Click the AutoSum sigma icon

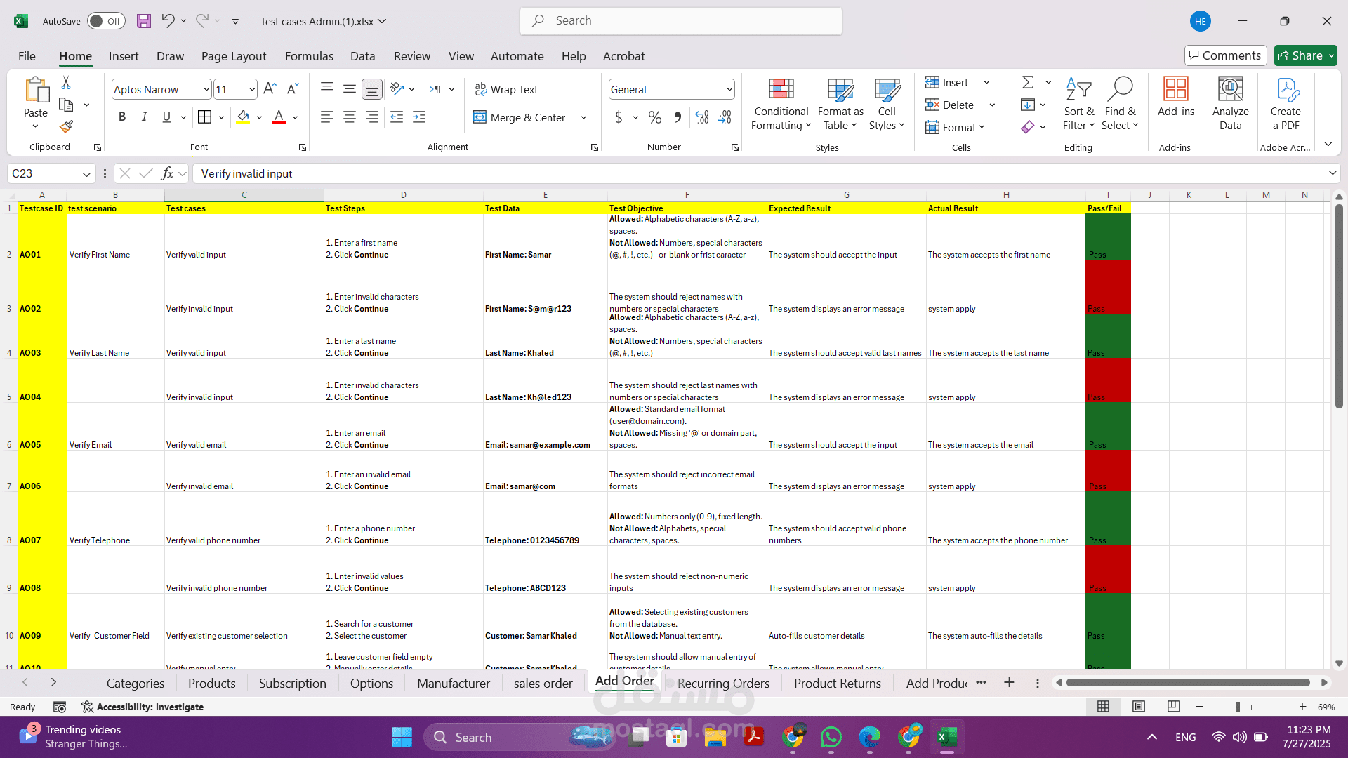click(x=1028, y=83)
